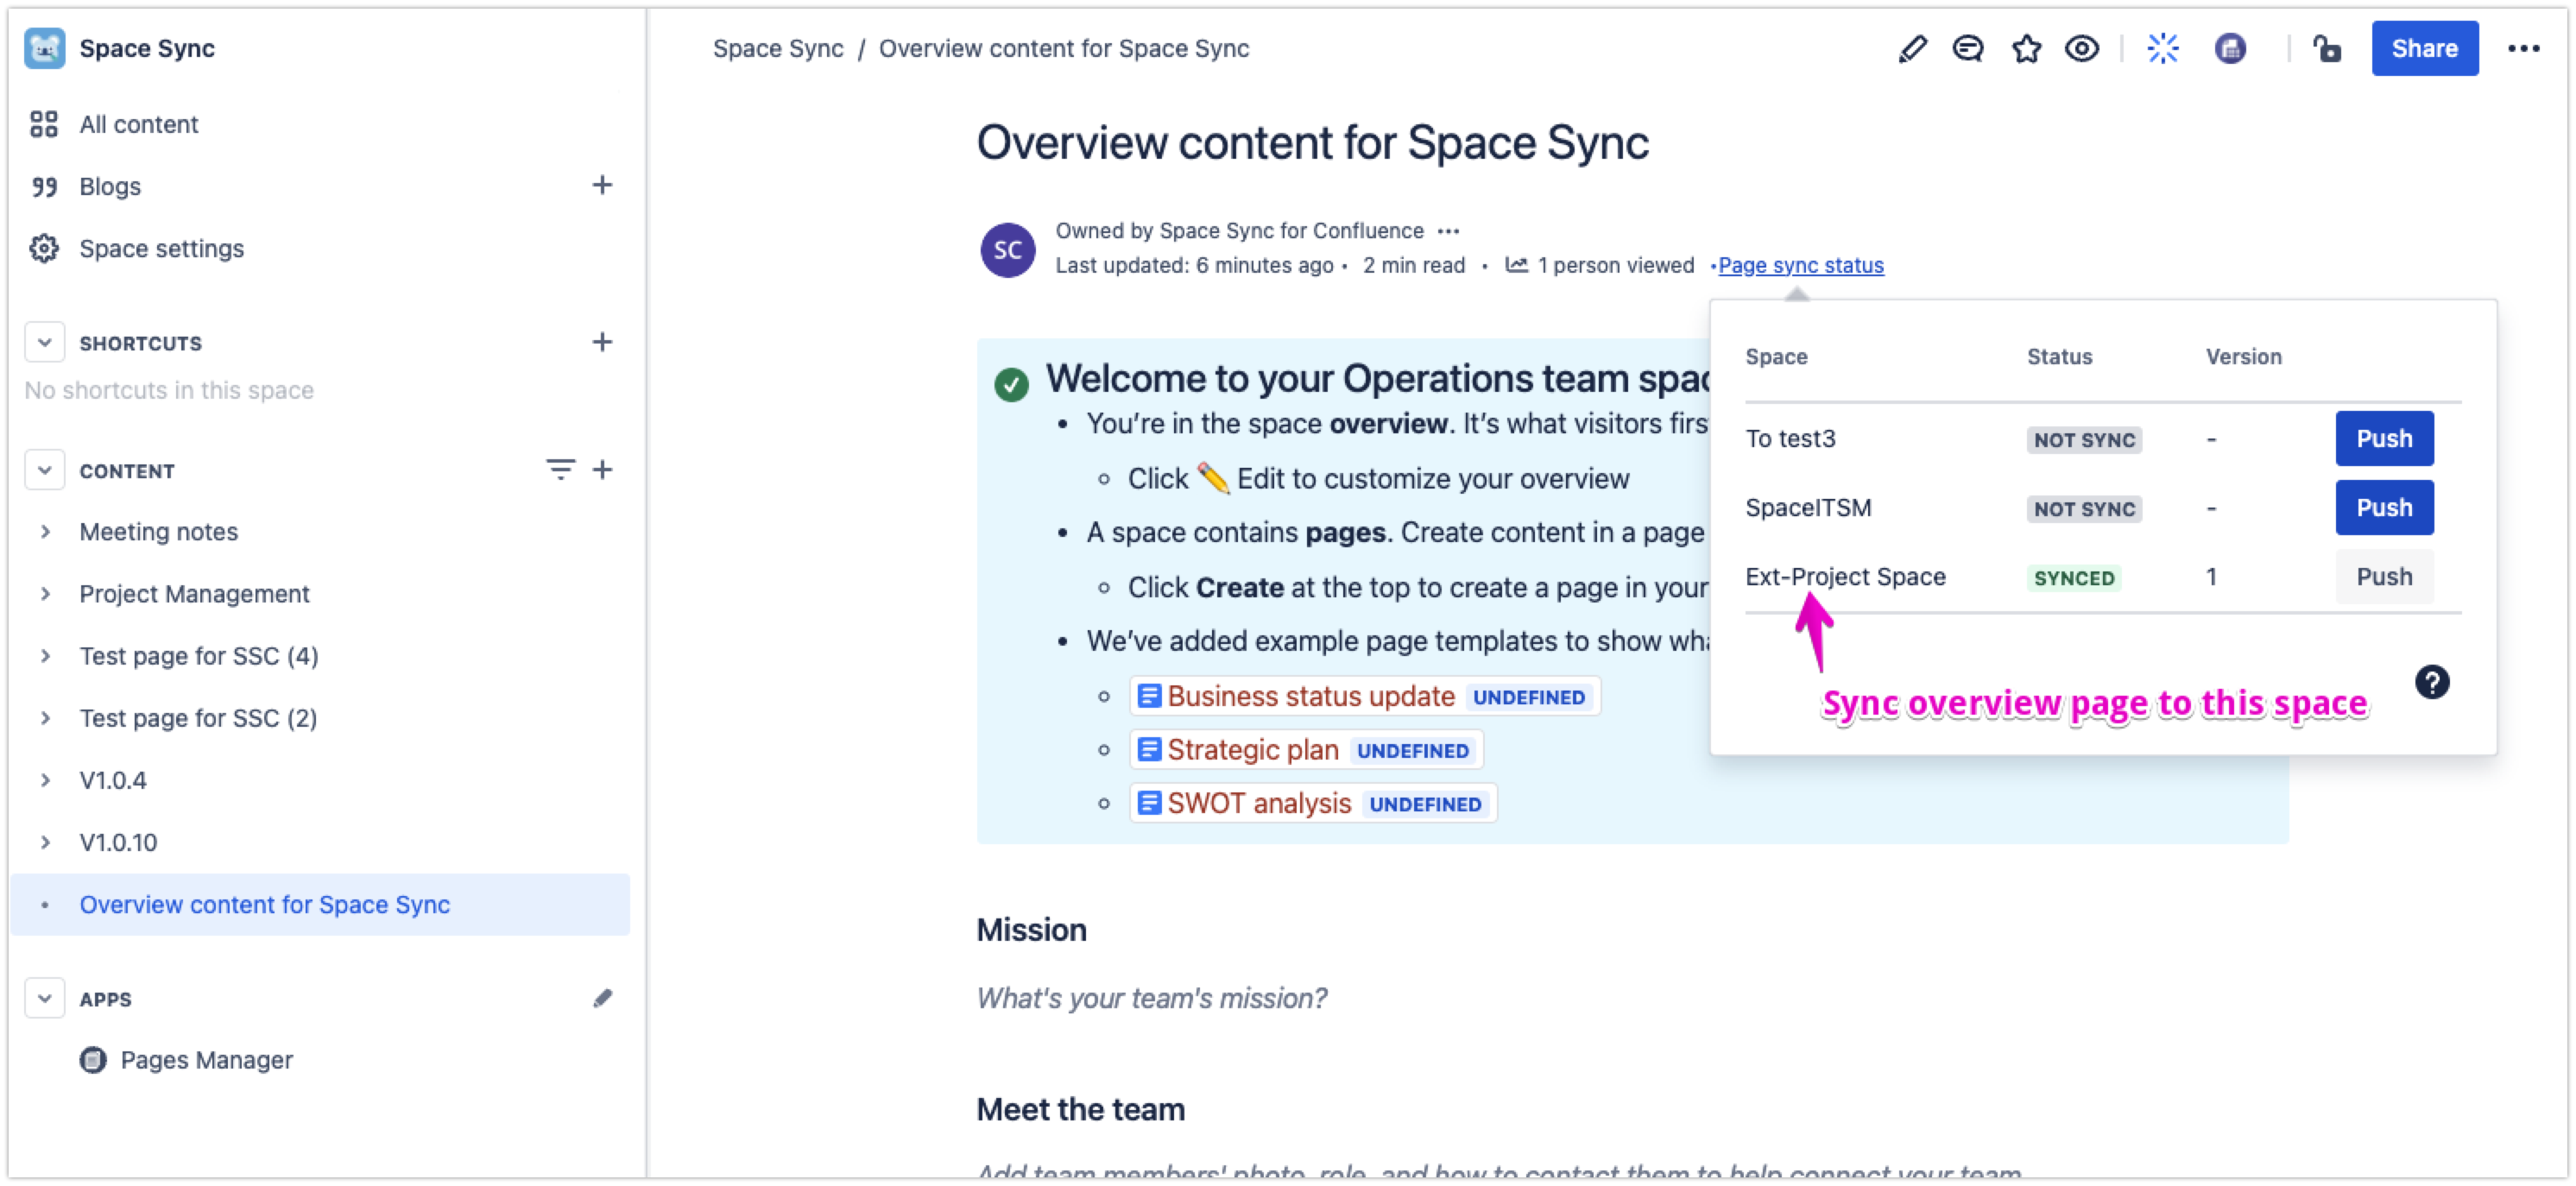This screenshot has width=2576, height=1186.
Task: Click the Atlassian Intelligence sparkle icon
Action: pos(2162,49)
